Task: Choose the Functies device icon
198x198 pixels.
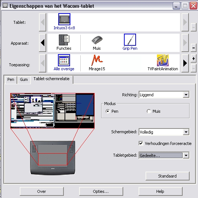Action: pos(64,40)
